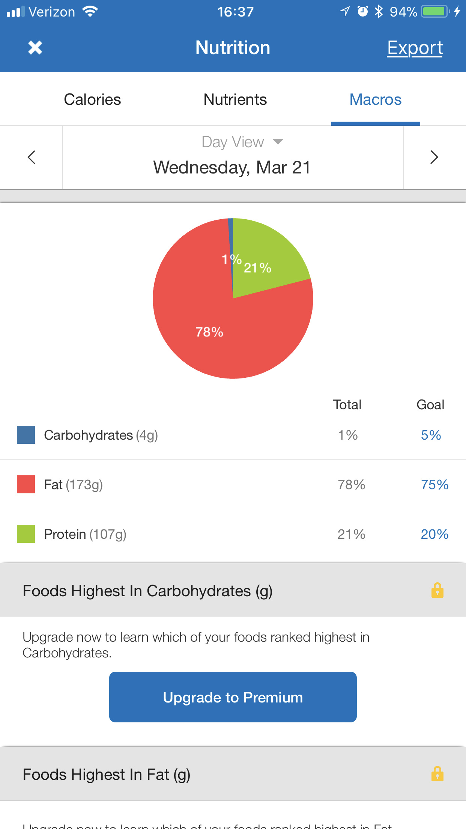Screen dimensions: 466x829
Task: Click the red Fat color swatch
Action: click(26, 484)
